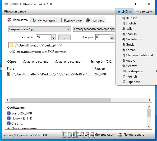Decrease the Сжатие % value with down arrow
This screenshot has width=157, height=141.
(x=53, y=39)
